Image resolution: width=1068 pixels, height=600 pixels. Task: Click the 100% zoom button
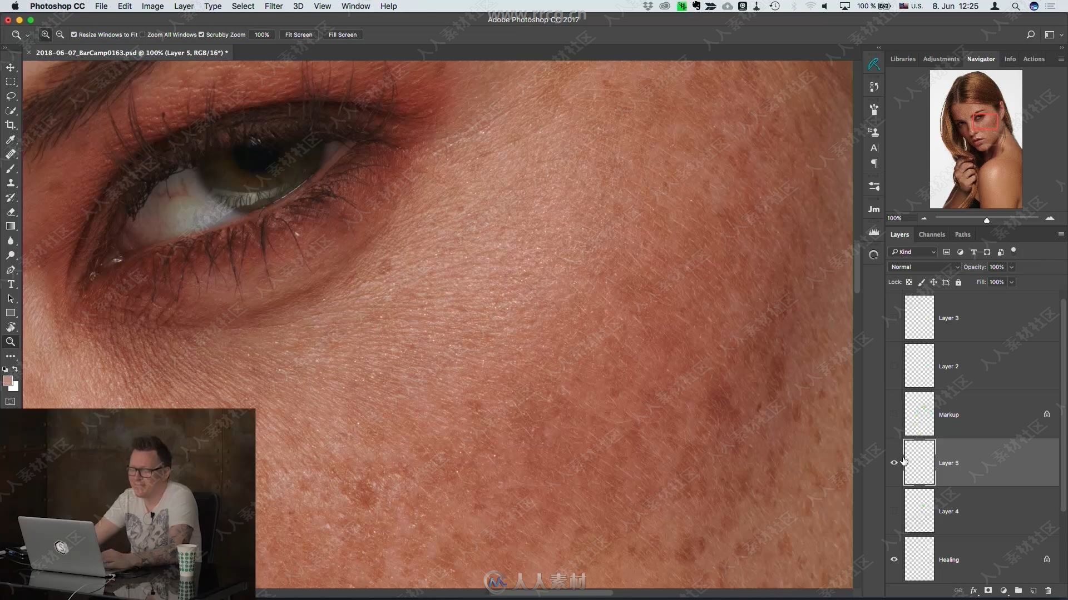262,34
